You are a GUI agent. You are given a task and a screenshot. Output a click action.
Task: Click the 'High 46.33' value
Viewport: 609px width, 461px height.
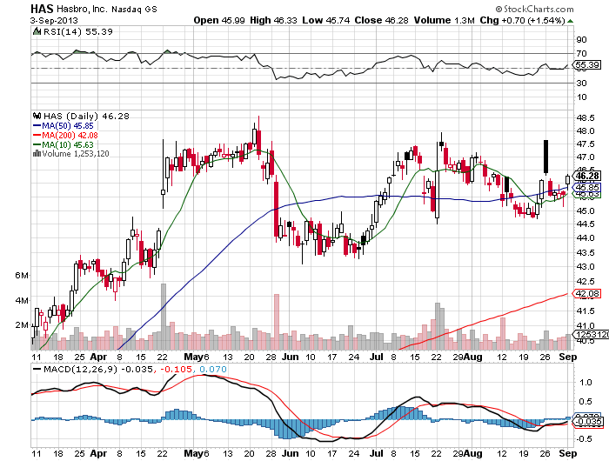click(274, 20)
